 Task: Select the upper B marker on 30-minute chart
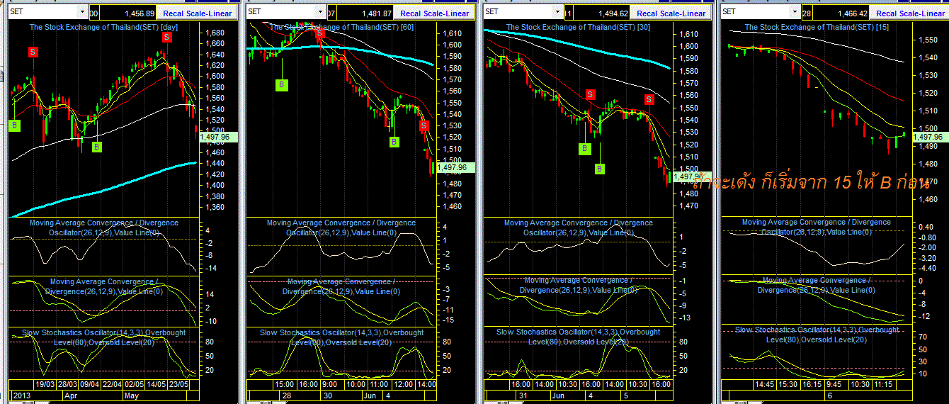(584, 149)
